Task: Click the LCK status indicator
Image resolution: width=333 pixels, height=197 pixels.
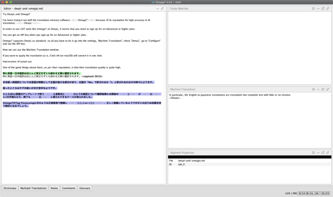Action: tap(288, 193)
